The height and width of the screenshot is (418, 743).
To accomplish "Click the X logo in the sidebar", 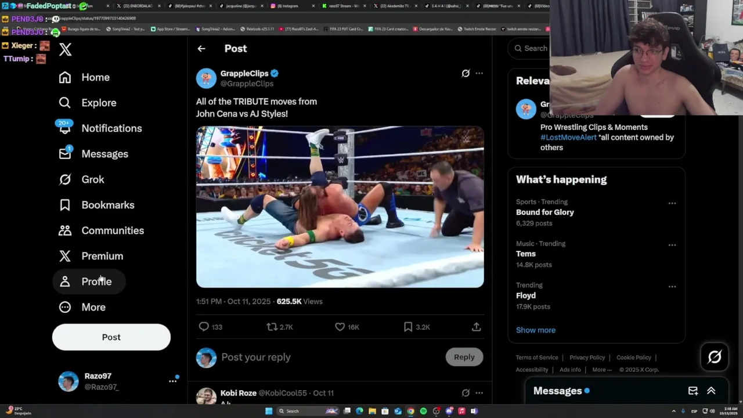I will coord(65,49).
